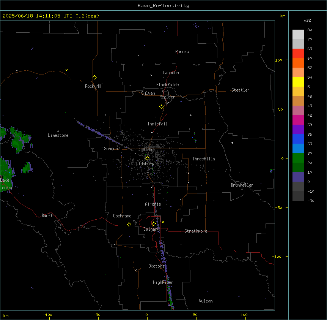Click the HighRiver label

tap(163, 282)
